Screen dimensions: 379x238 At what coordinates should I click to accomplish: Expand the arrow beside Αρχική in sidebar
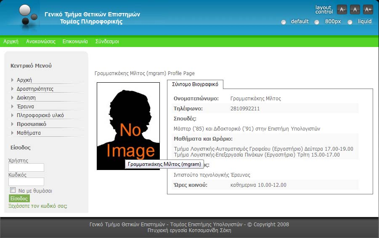[12, 80]
